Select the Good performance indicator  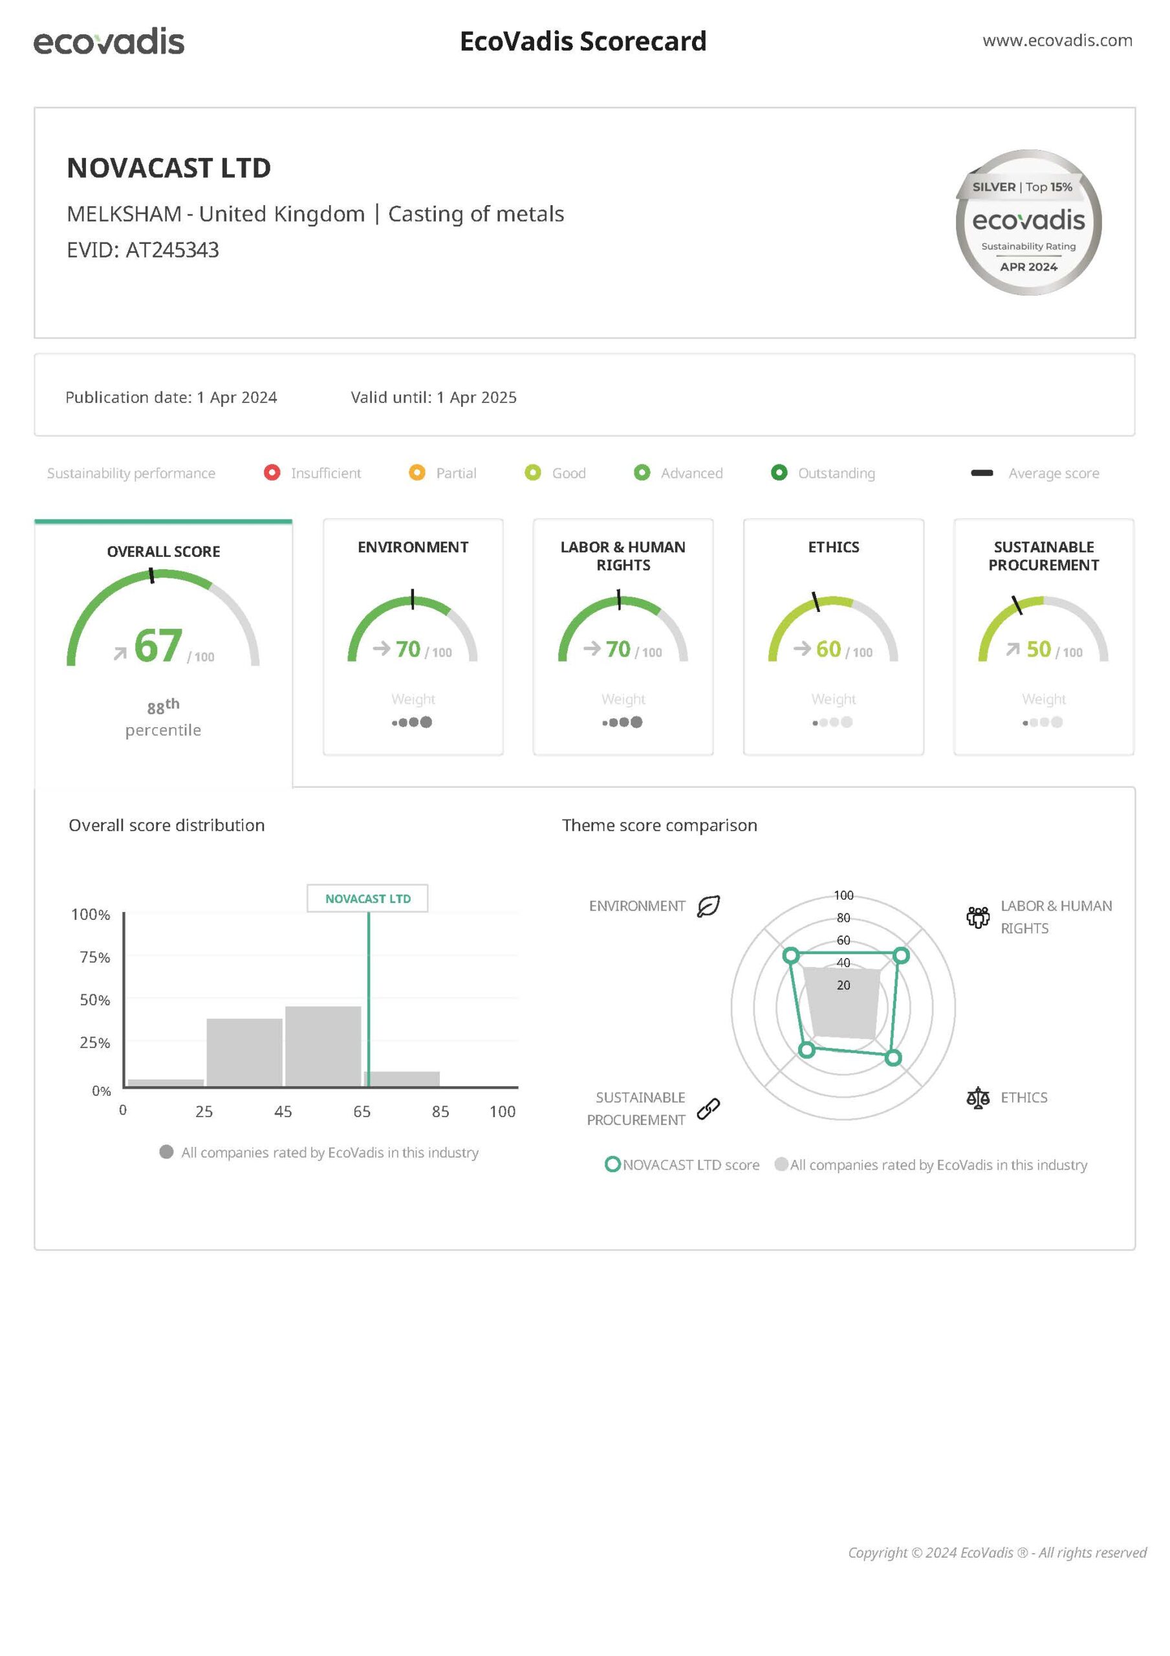532,473
